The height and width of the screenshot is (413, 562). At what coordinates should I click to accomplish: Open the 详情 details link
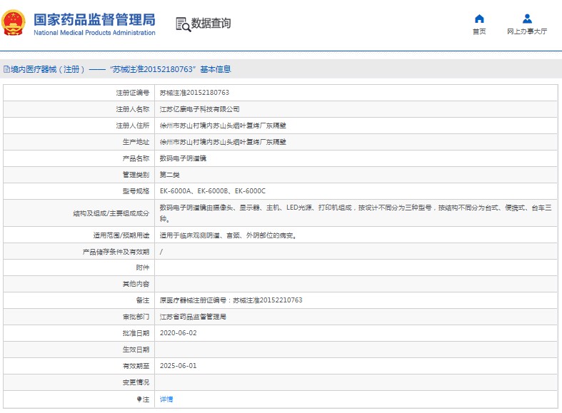click(x=166, y=399)
